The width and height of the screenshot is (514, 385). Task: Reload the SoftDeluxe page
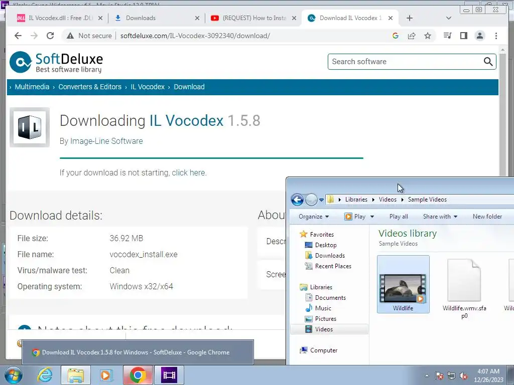50,36
